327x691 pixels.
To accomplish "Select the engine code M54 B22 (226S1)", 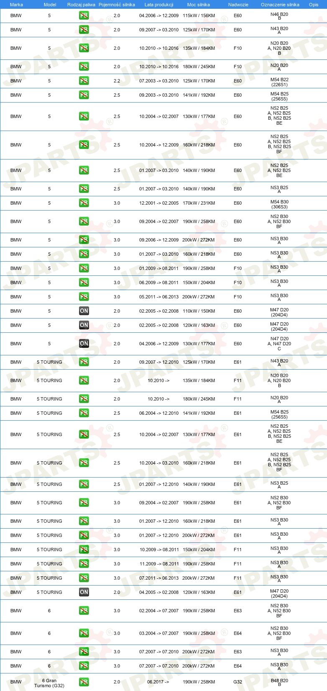I will (x=279, y=82).
